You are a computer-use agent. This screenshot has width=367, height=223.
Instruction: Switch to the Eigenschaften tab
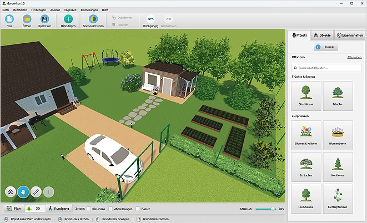tap(350, 36)
